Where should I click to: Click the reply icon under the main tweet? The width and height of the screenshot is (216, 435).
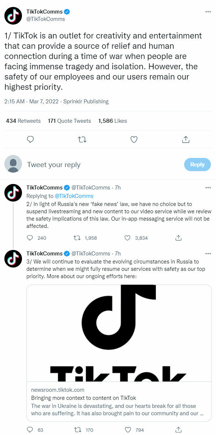click(x=30, y=139)
